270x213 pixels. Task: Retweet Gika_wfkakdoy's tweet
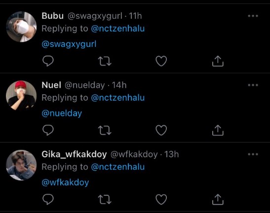tap(105, 200)
